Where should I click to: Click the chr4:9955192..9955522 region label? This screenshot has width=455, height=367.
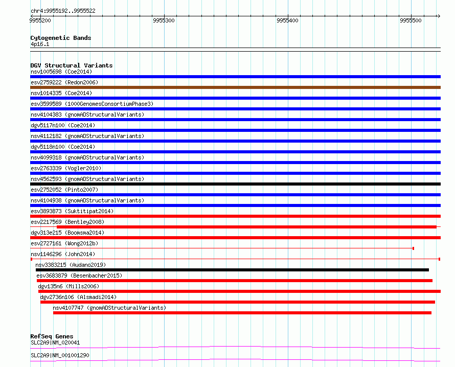coord(63,11)
